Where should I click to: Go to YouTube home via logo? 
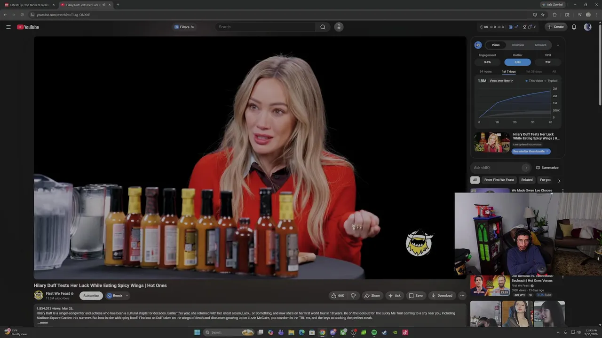pos(28,27)
